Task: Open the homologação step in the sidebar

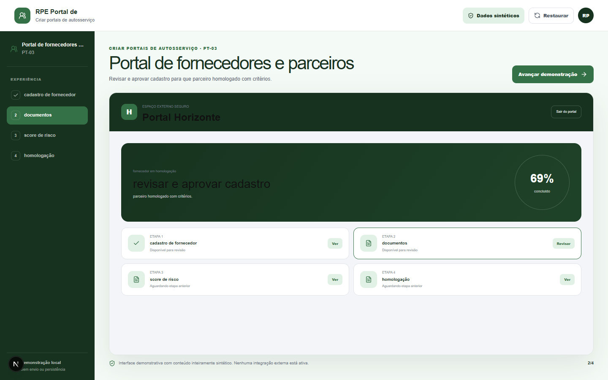Action: 47,156
